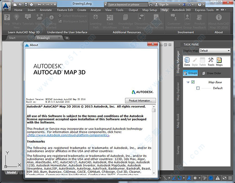Select the Model layout tab
The image size is (235, 183).
11,172
